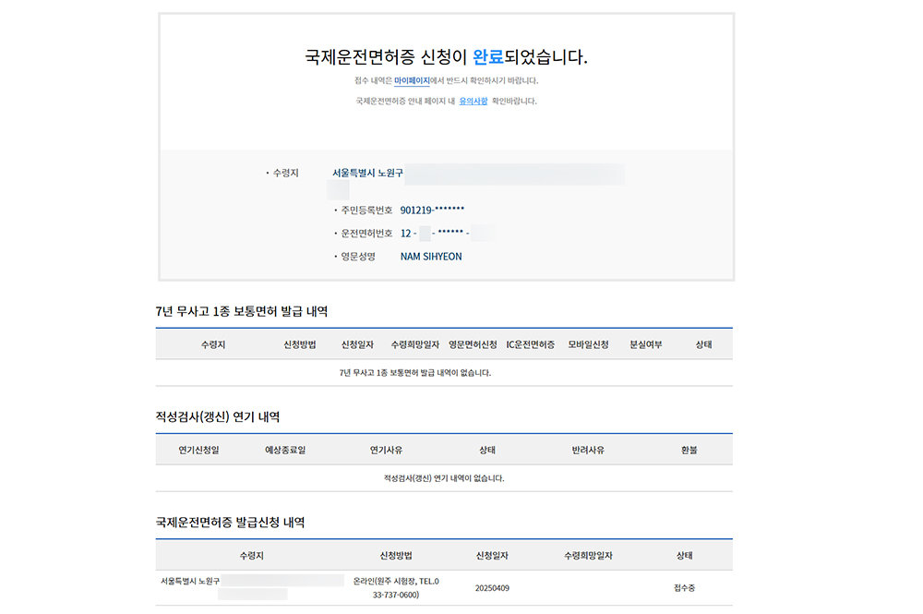This screenshot has width=923, height=614.
Task: Click the English name NAM SIHYEON
Action: pos(431,257)
